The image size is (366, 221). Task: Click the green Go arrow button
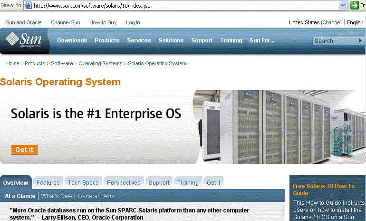pos(354,5)
